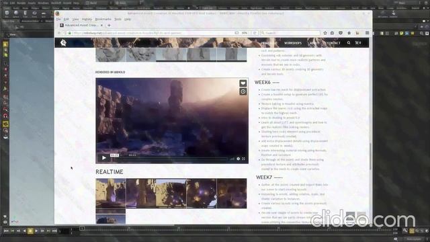
Task: Open Firefox home page icon
Action: pyautogui.click(x=349, y=33)
